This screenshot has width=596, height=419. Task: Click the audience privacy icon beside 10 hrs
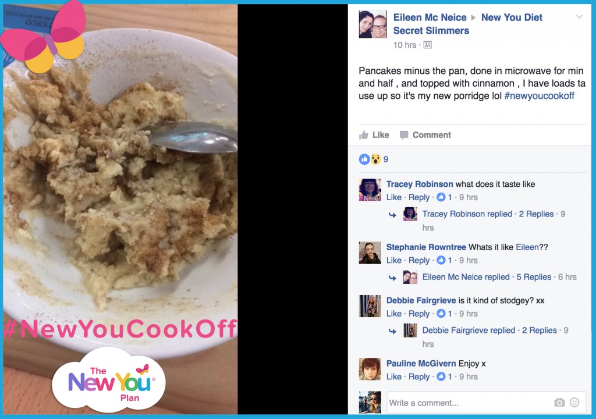(428, 45)
